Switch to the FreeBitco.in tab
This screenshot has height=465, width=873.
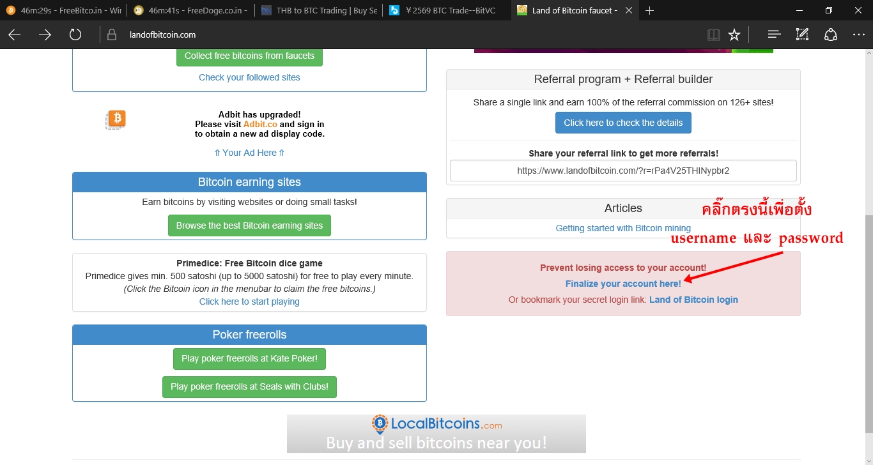pyautogui.click(x=63, y=10)
